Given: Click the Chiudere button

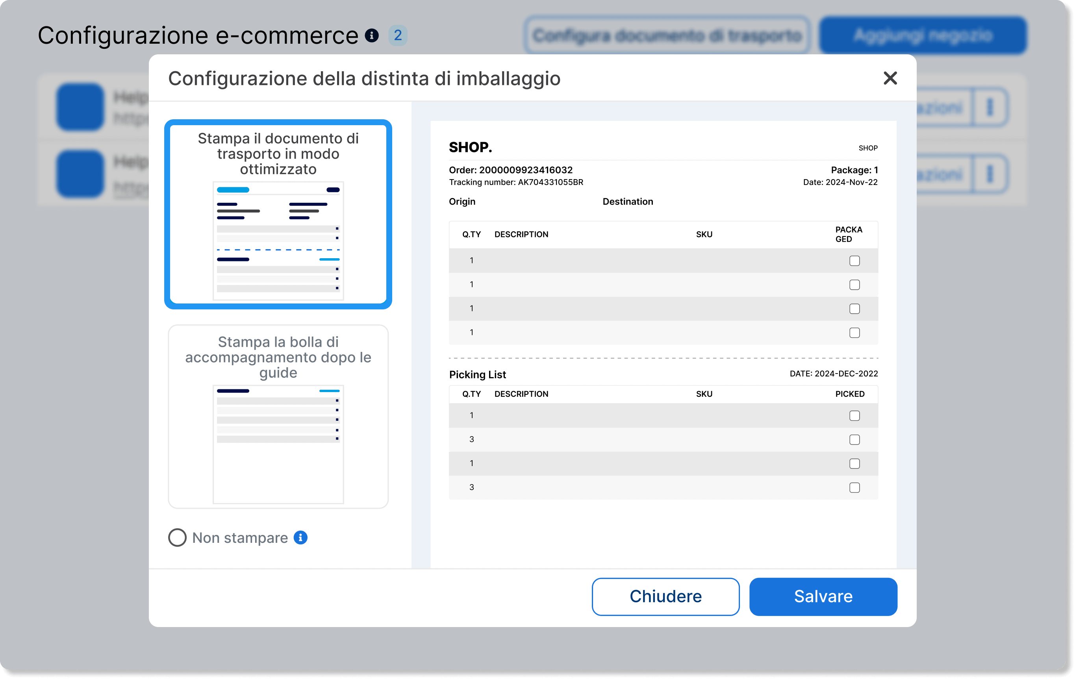Looking at the screenshot, I should [665, 596].
